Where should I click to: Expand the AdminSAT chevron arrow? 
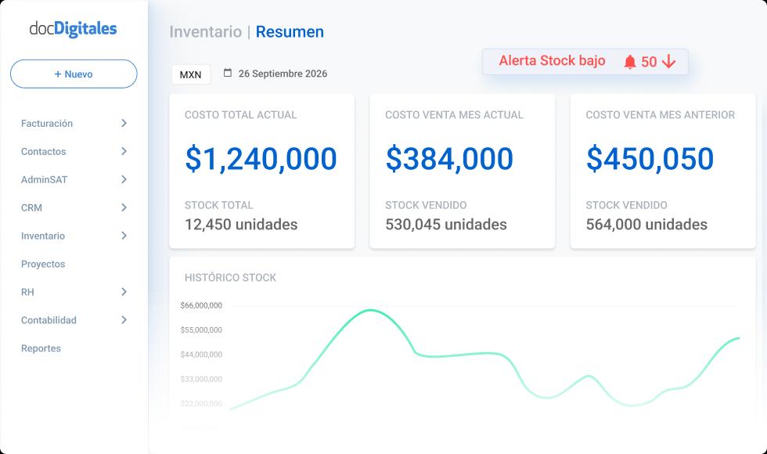point(124,179)
